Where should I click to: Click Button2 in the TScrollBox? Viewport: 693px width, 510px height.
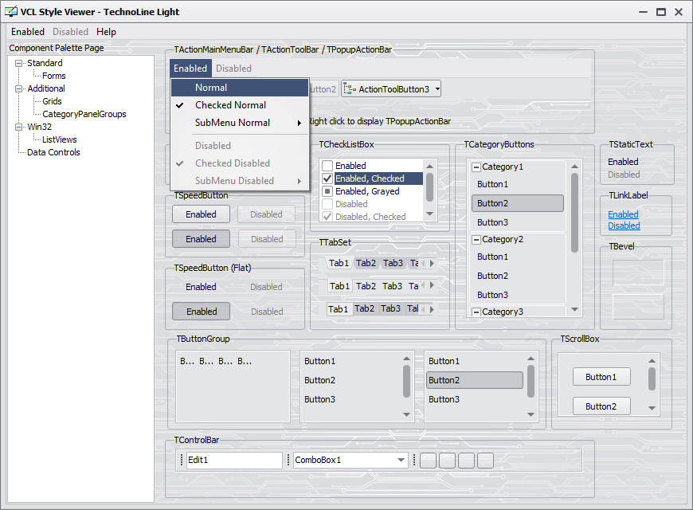pos(601,406)
